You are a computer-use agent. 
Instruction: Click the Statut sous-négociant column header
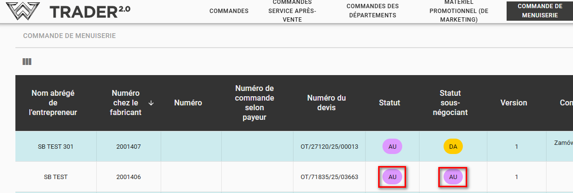point(450,103)
